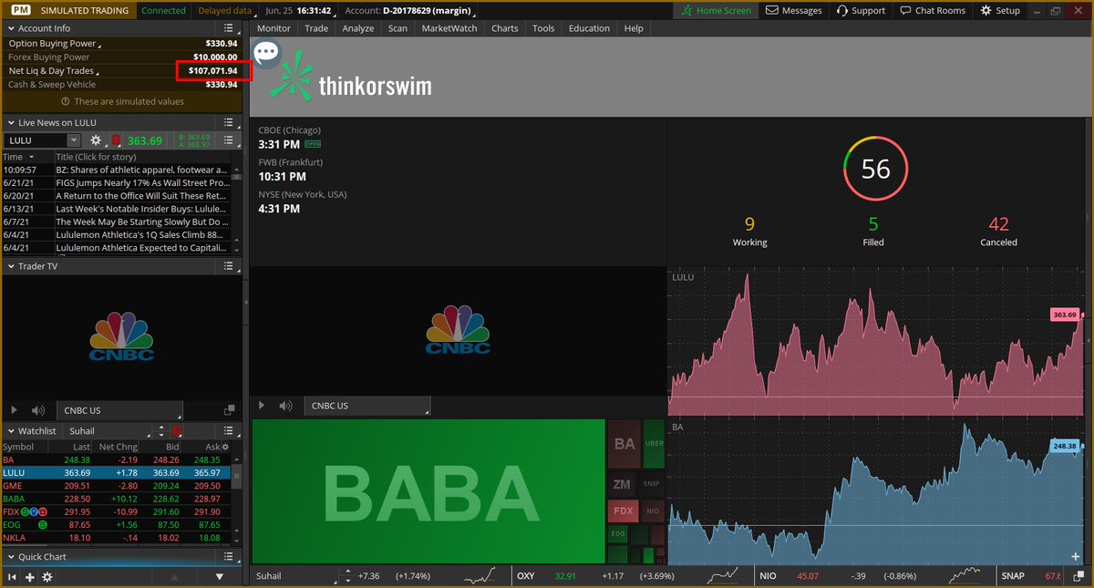Open Messages envelope button

[793, 10]
